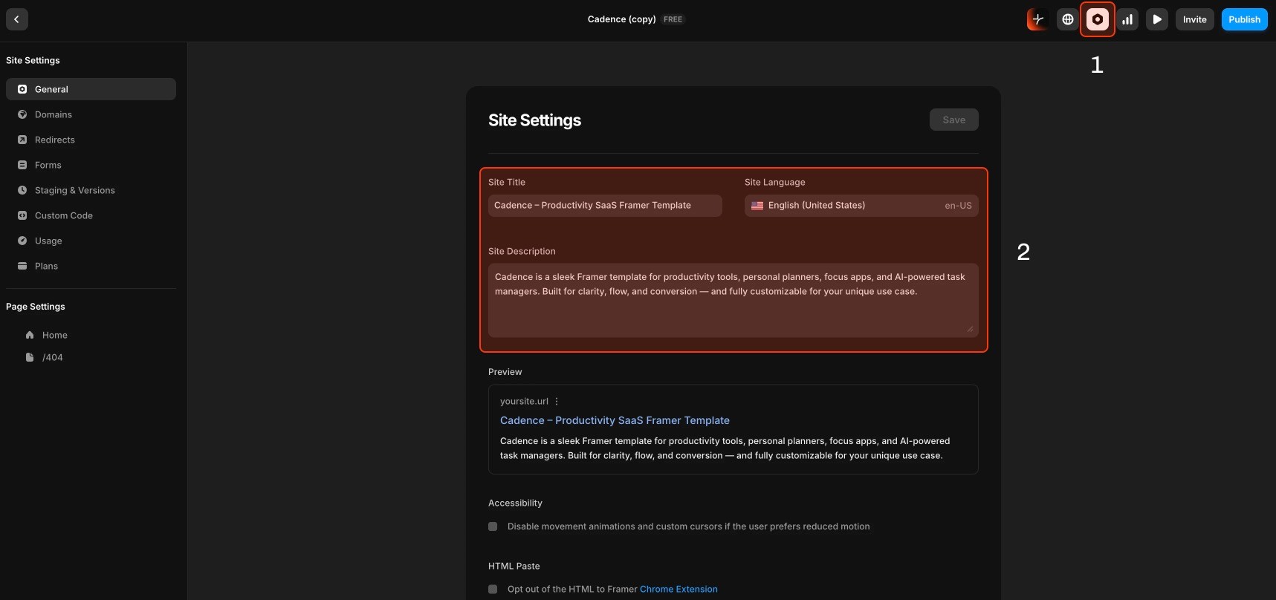Click the /404 page file icon

30,357
